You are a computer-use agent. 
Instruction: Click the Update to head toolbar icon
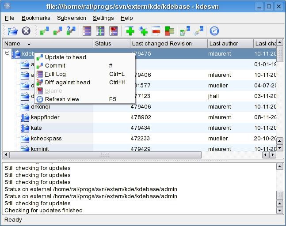point(45,31)
